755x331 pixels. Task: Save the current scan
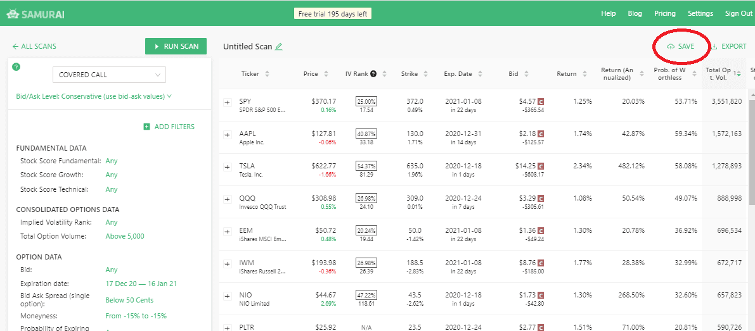pyautogui.click(x=681, y=47)
